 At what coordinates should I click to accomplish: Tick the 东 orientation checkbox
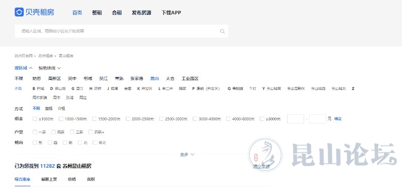coord(35,143)
